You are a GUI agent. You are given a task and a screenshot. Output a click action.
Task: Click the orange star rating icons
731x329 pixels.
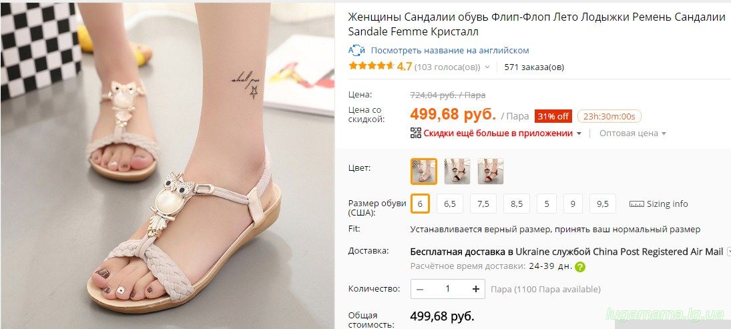tap(372, 66)
